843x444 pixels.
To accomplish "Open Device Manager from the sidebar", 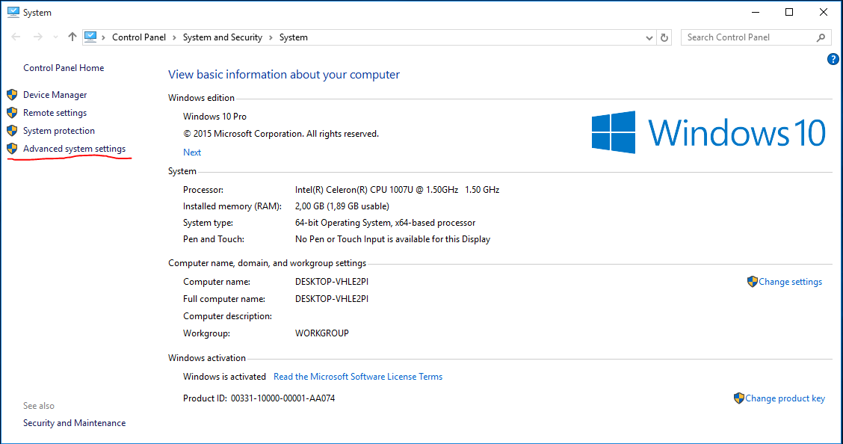I will tap(55, 94).
